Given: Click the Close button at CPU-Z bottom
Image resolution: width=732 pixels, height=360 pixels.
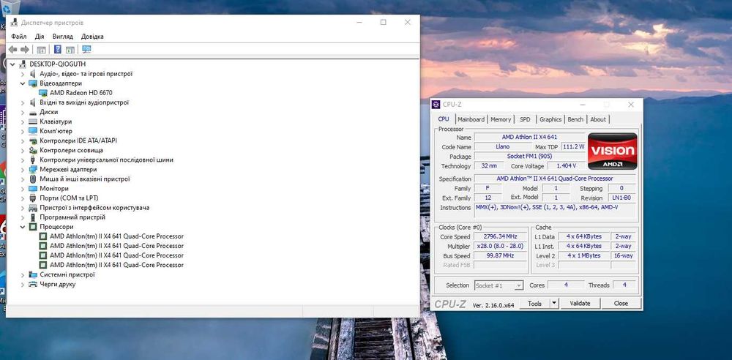Looking at the screenshot, I should [621, 304].
